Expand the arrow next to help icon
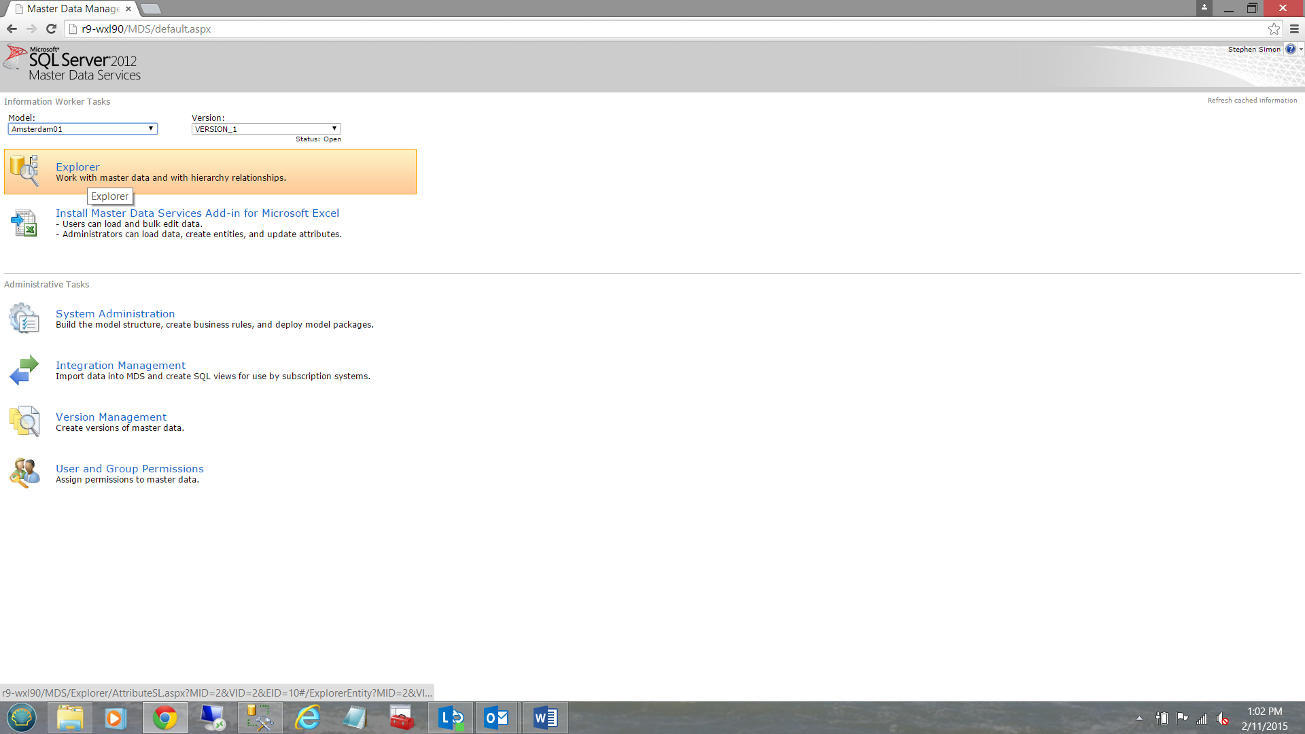The image size is (1305, 734). point(1301,49)
